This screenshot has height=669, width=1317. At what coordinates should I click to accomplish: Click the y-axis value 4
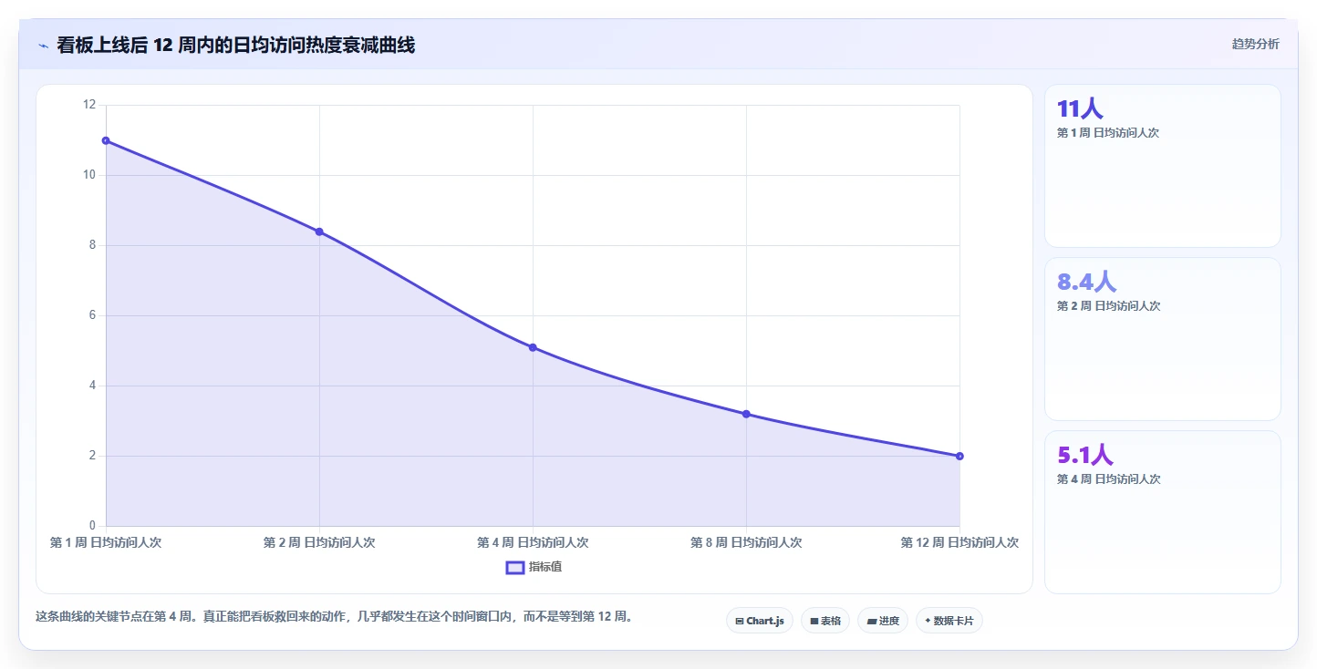(x=92, y=386)
